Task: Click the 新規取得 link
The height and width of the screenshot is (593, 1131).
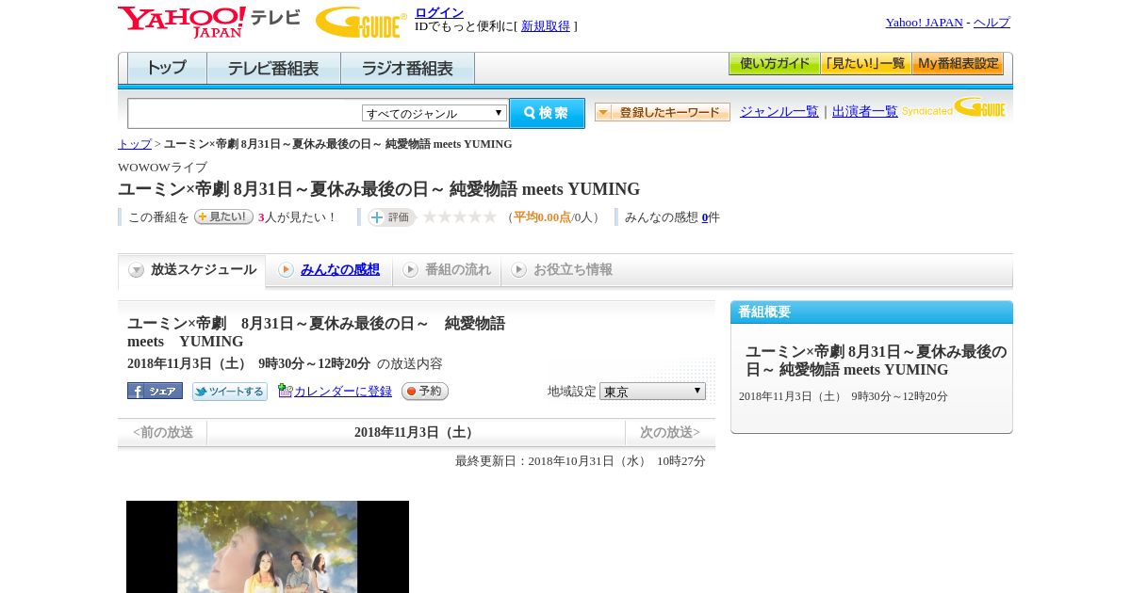Action: pos(546,26)
